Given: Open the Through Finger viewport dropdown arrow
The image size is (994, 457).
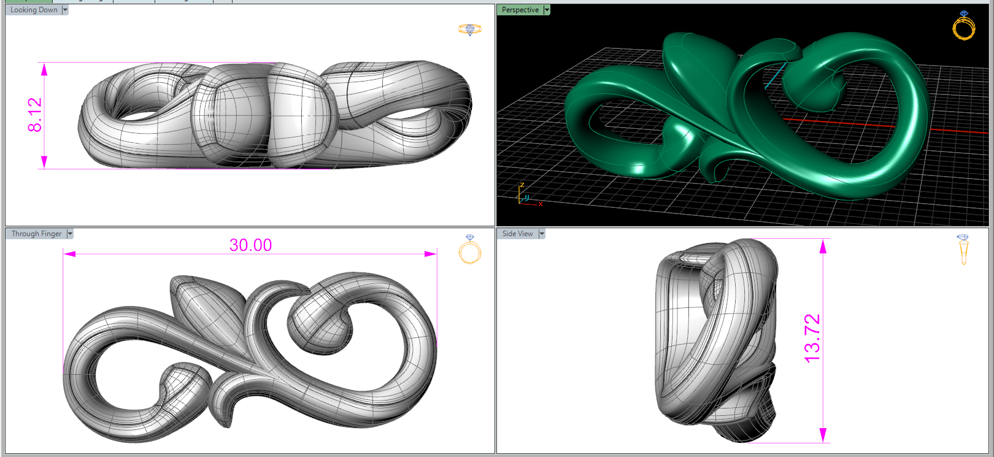Looking at the screenshot, I should click(x=70, y=234).
